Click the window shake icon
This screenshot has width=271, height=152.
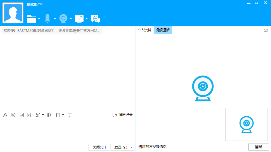click(x=50, y=115)
